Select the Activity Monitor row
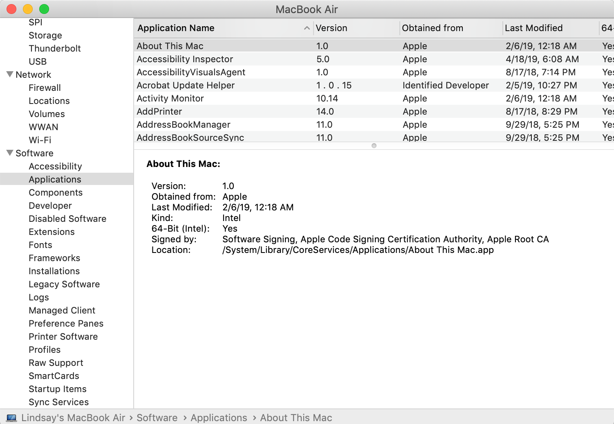 170,99
